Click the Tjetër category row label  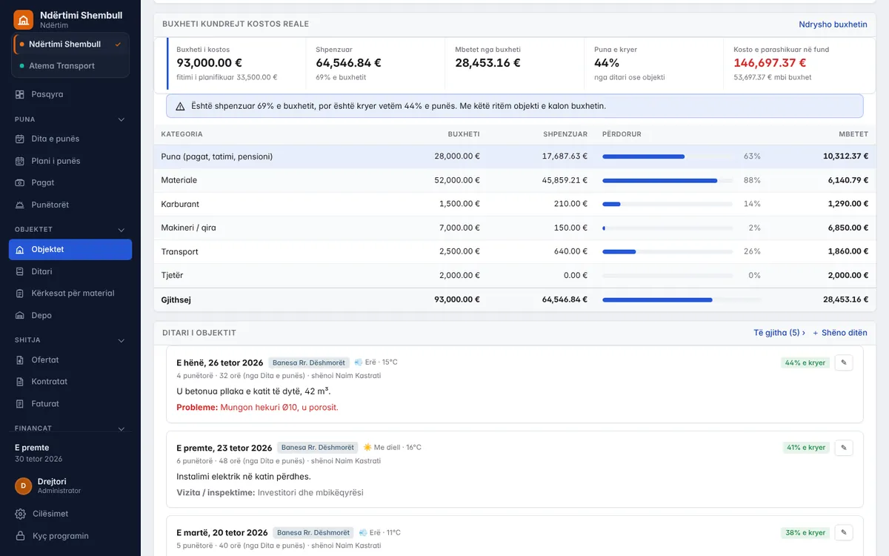click(172, 276)
